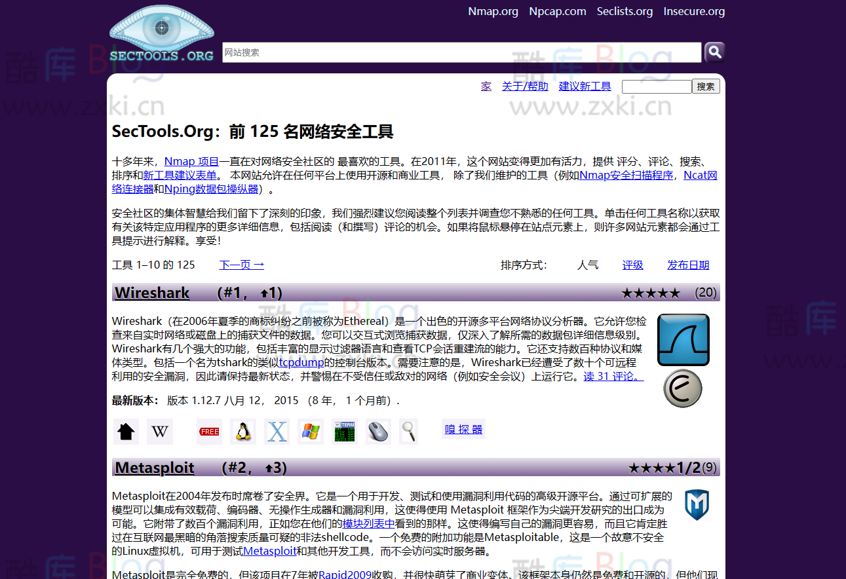Sort tools by 评级 (rating)
This screenshot has width=846, height=579.
point(632,265)
